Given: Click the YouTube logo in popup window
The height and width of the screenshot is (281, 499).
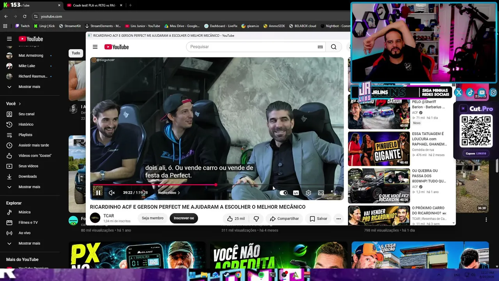Looking at the screenshot, I should click(x=117, y=47).
